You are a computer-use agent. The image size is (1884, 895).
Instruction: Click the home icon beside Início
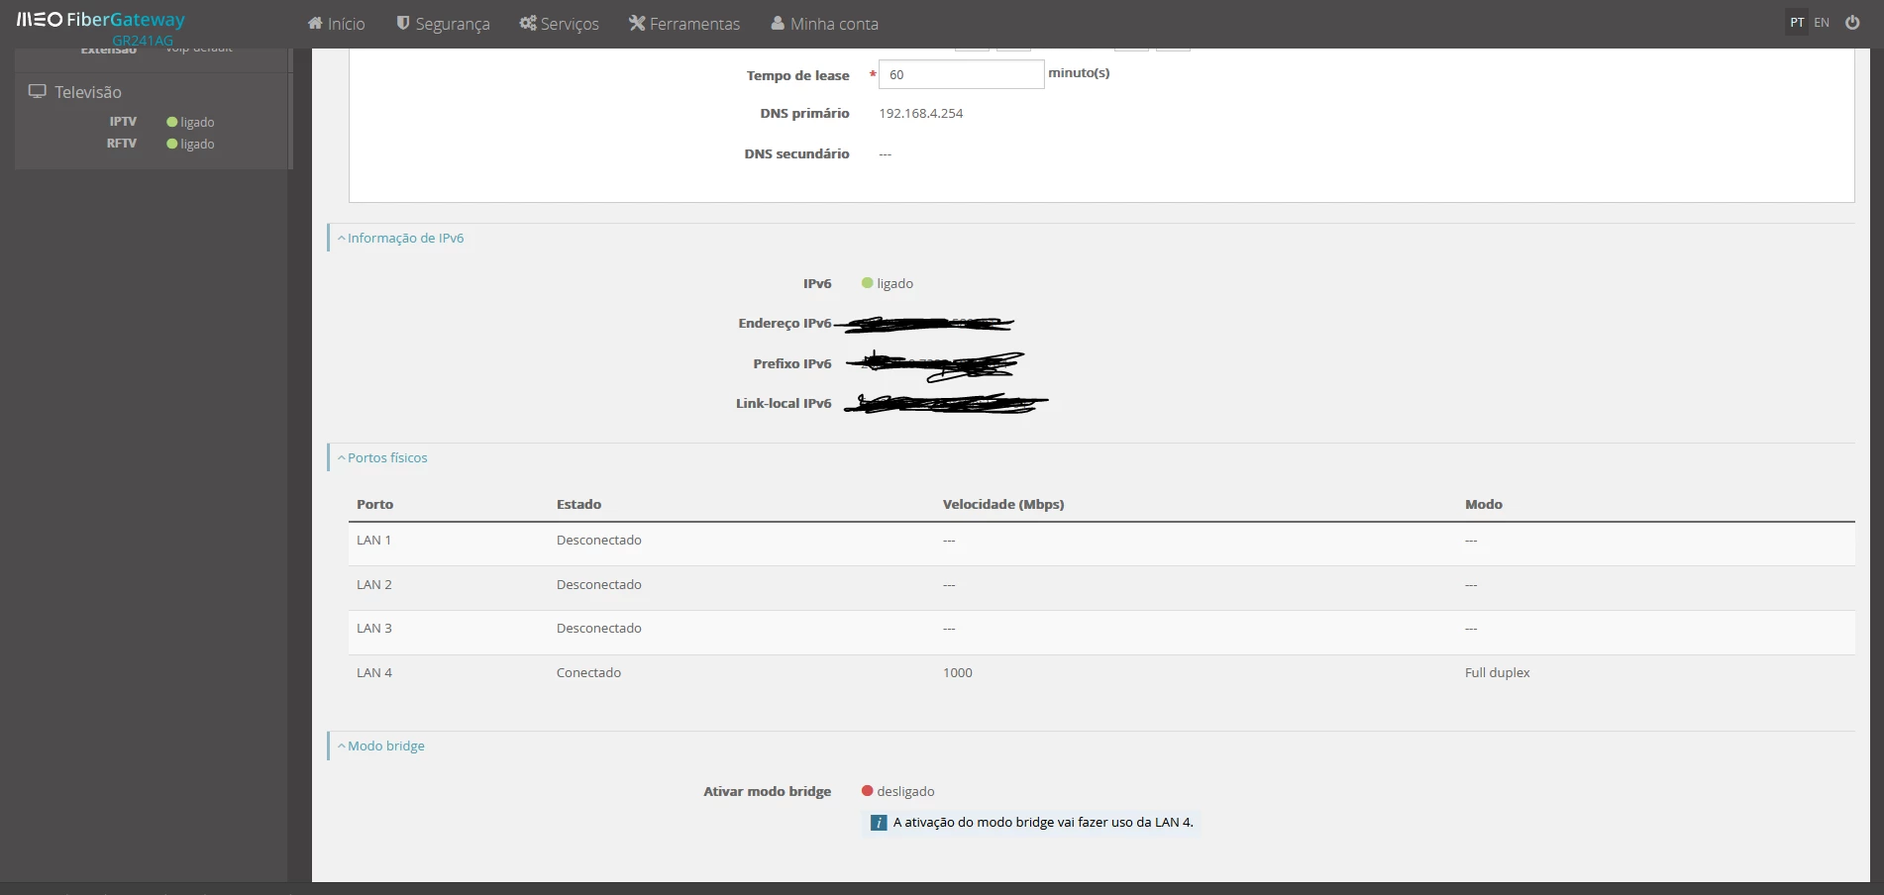click(315, 23)
